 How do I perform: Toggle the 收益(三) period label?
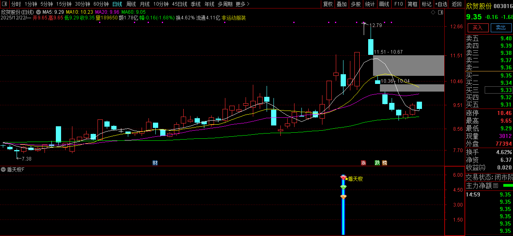(x=476, y=167)
